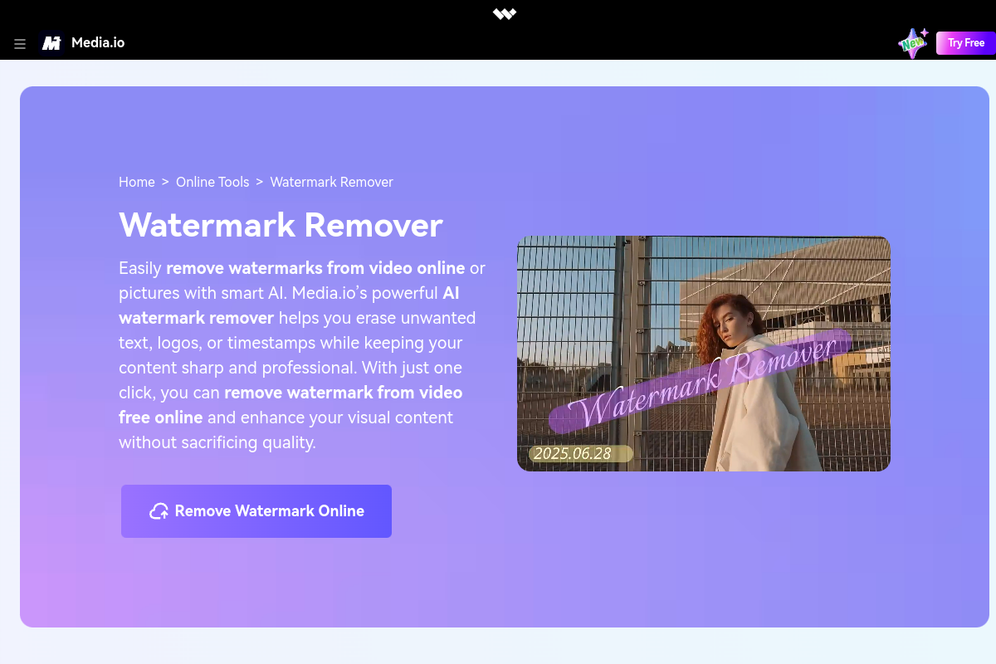Click the Wondershare logo at top

click(x=504, y=13)
